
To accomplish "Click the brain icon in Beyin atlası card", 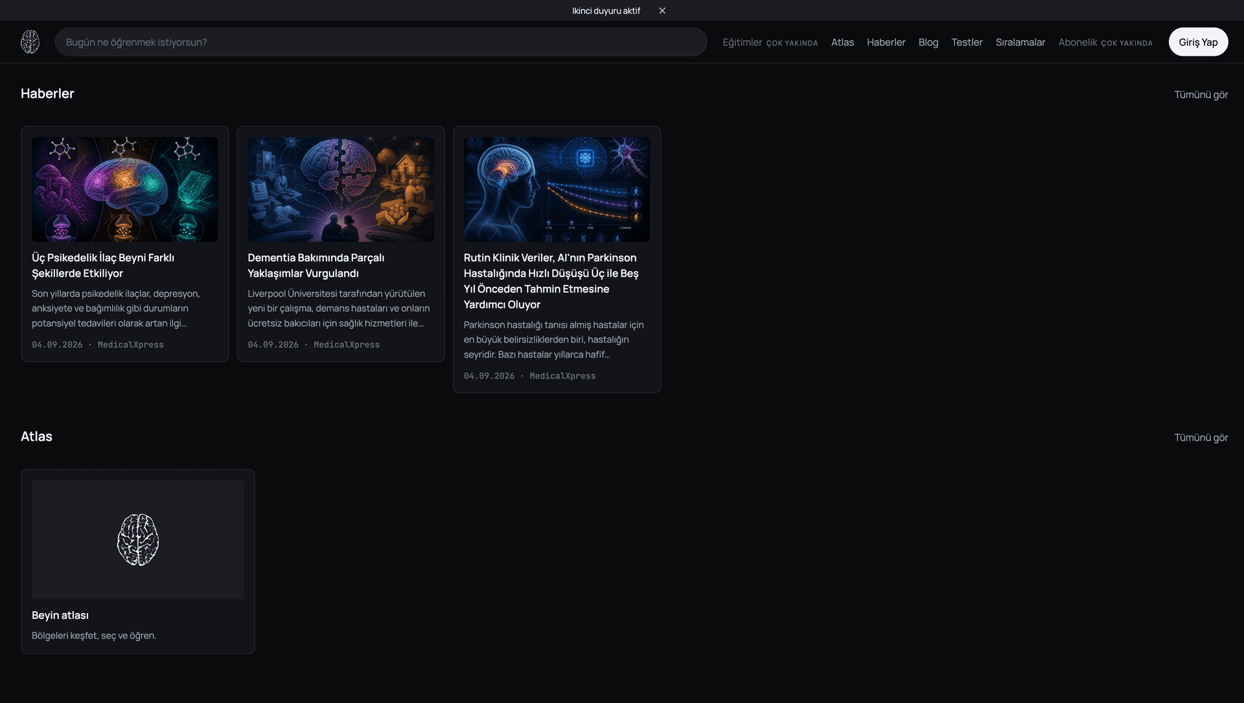I will point(138,540).
